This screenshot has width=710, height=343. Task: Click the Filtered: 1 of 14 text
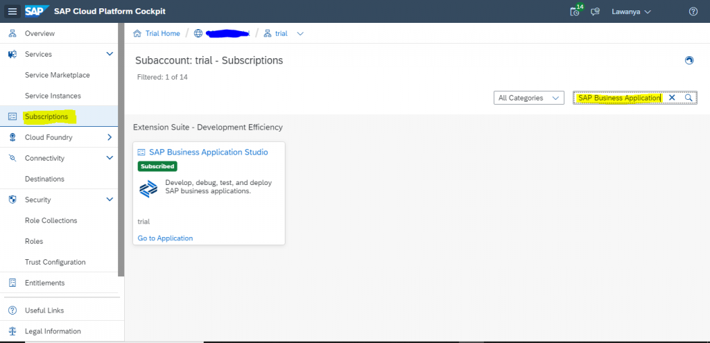tap(162, 78)
